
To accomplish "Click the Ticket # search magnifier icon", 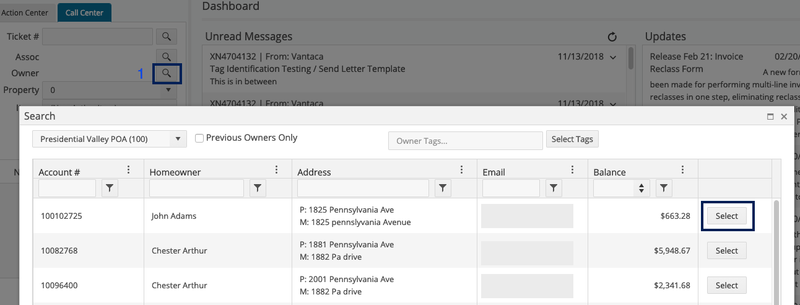I will pos(167,37).
